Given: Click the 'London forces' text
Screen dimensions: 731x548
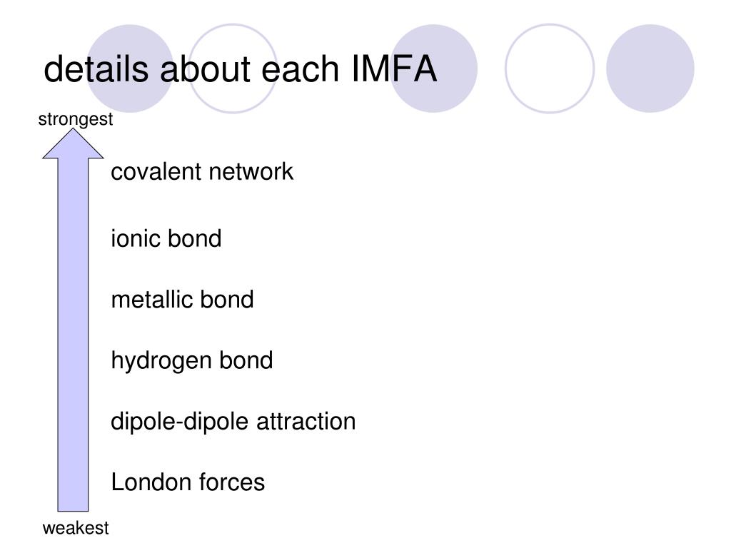Looking at the screenshot, I should click(x=188, y=482).
